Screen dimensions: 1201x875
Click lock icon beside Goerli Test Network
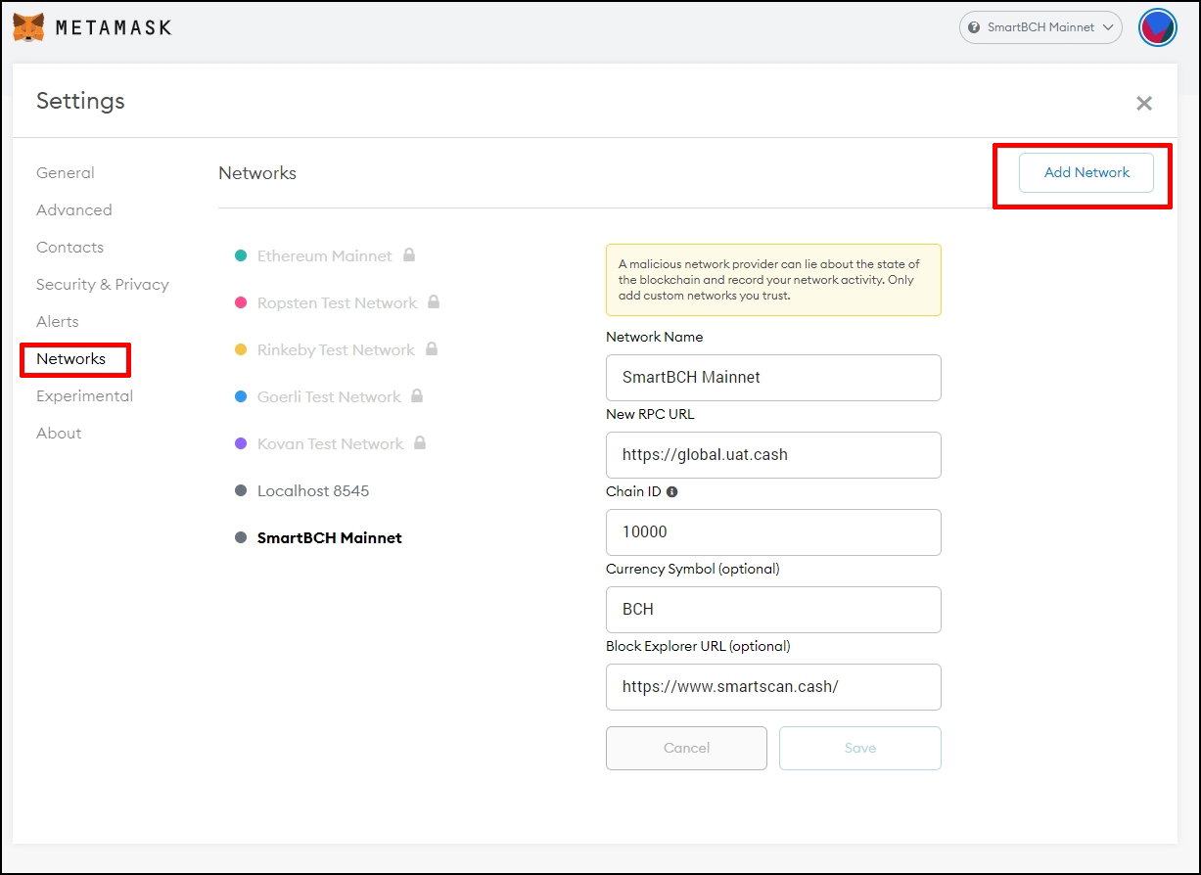pyautogui.click(x=417, y=396)
